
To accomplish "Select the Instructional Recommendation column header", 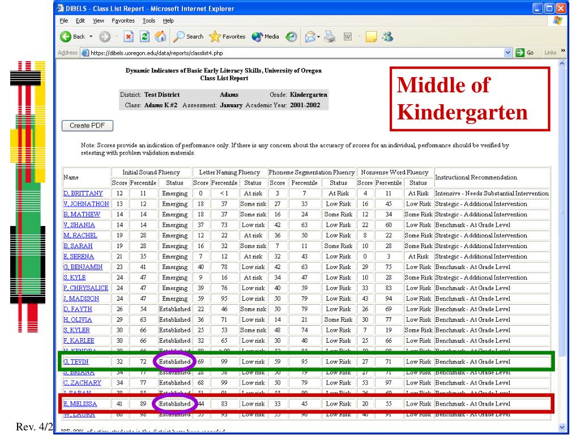I will 476,177.
